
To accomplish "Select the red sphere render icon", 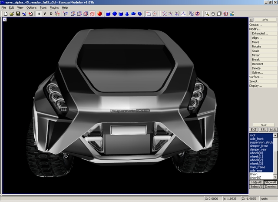I will pos(99,14).
